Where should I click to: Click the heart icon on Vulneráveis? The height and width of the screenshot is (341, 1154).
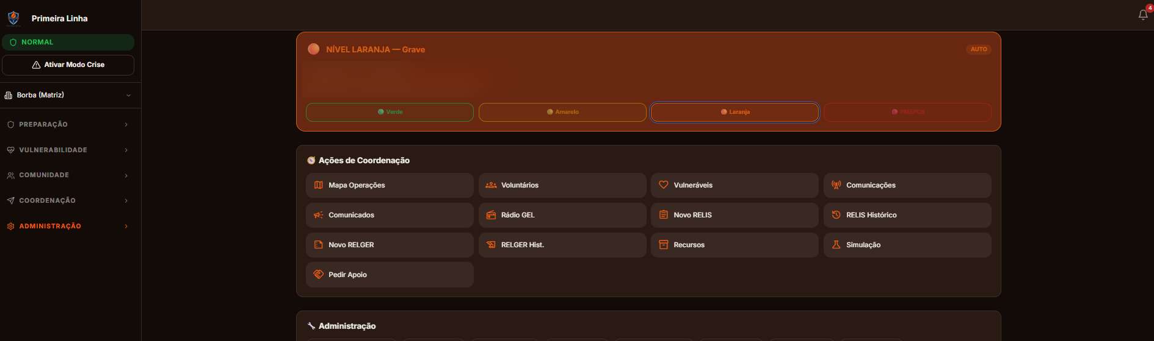tap(664, 185)
